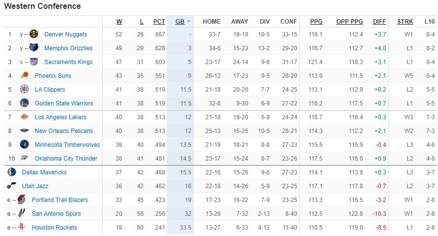The width and height of the screenshot is (438, 236).
Task: Toggle sort arrow on GB column
Action: tap(189, 22)
